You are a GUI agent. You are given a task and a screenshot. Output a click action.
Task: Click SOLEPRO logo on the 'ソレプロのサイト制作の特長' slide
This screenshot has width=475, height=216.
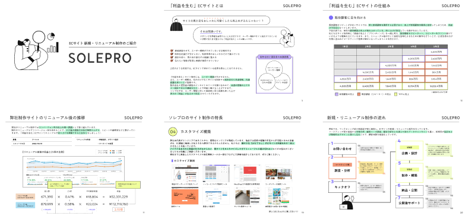pyautogui.click(x=292, y=117)
